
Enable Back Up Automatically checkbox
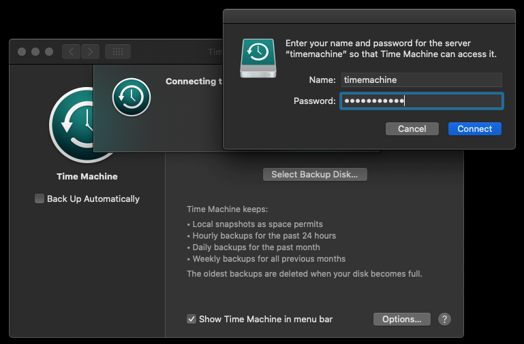pos(40,199)
